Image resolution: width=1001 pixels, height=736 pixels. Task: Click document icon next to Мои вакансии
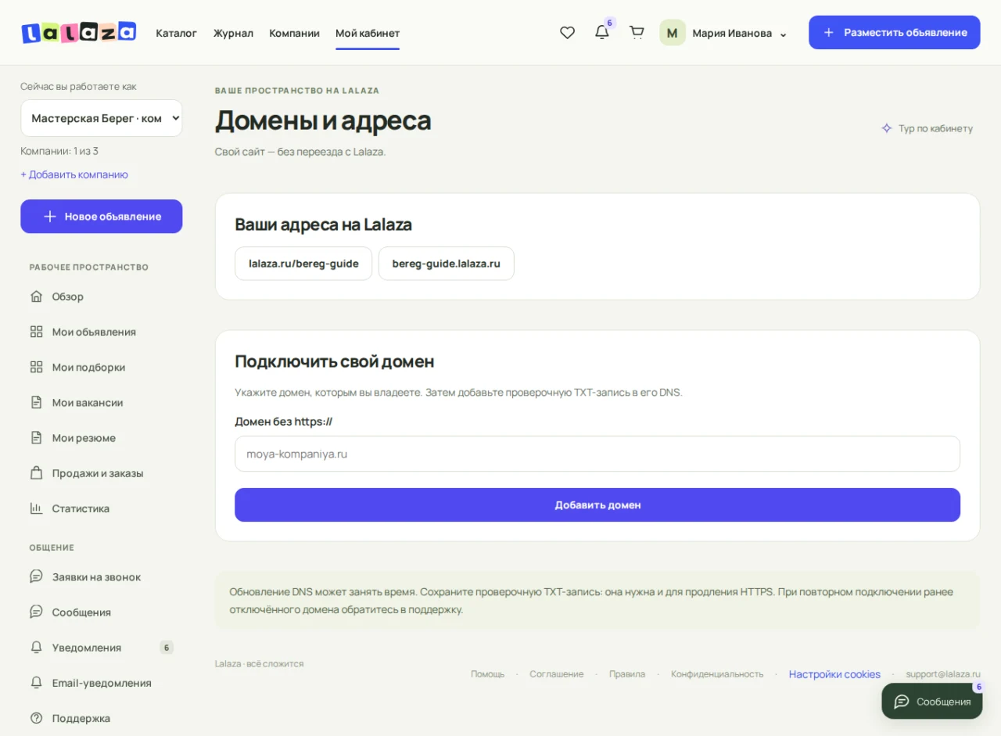pos(36,403)
